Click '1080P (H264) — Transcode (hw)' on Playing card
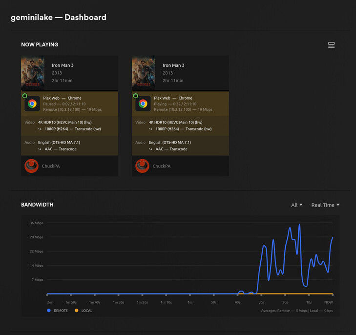356x335 pixels. (184, 129)
